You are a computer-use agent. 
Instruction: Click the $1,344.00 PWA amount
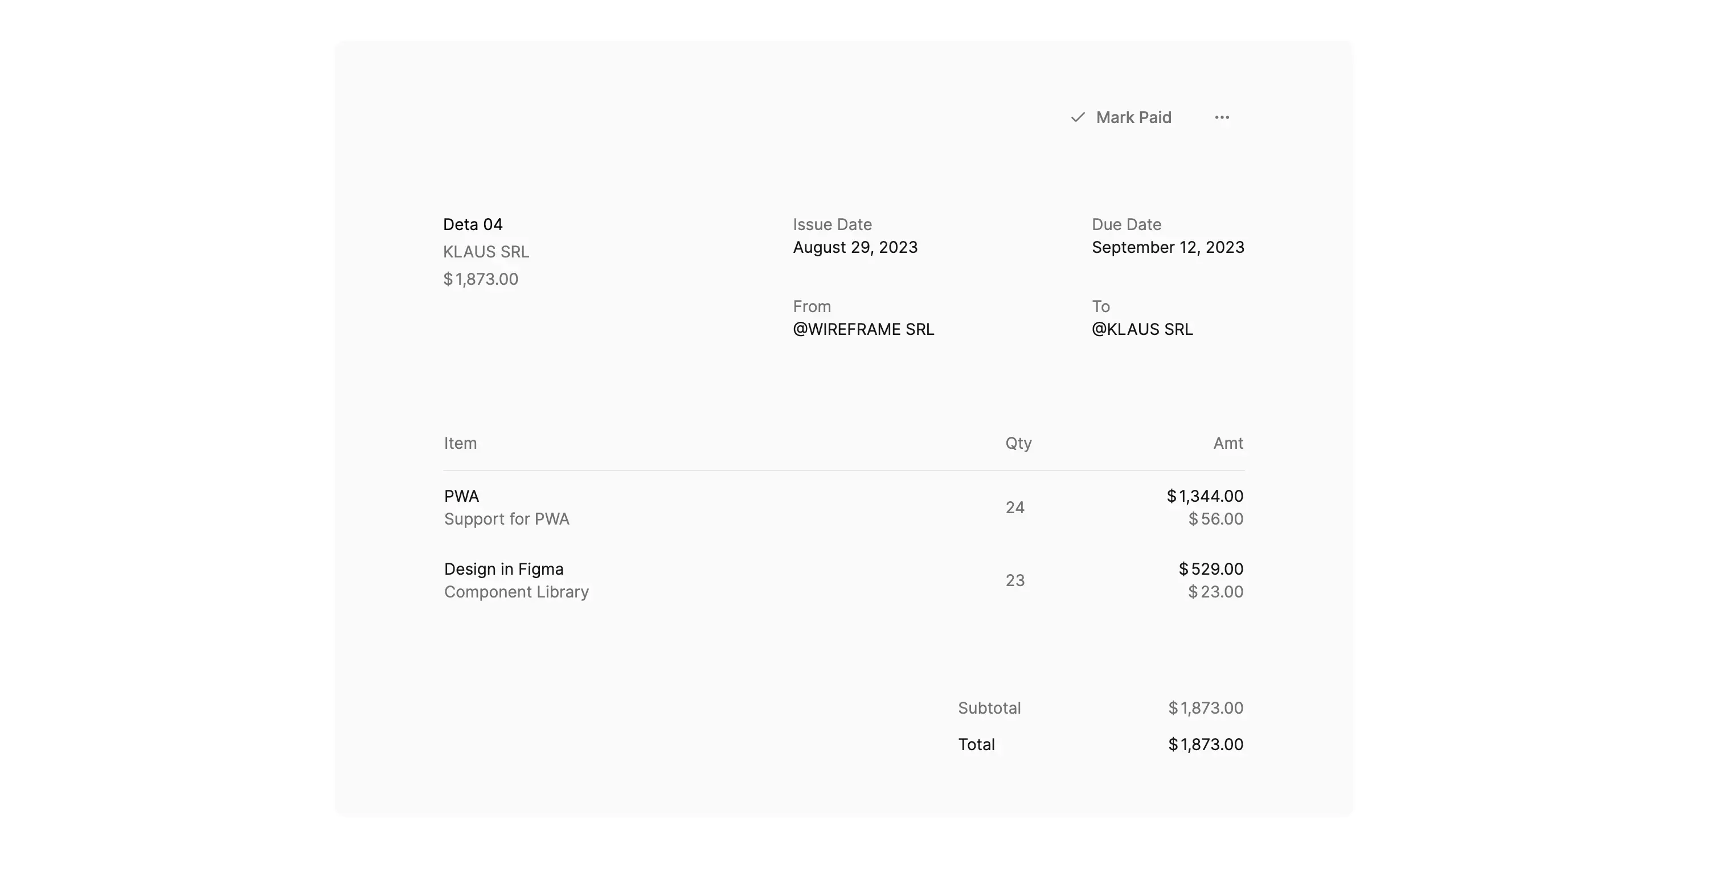(1204, 497)
